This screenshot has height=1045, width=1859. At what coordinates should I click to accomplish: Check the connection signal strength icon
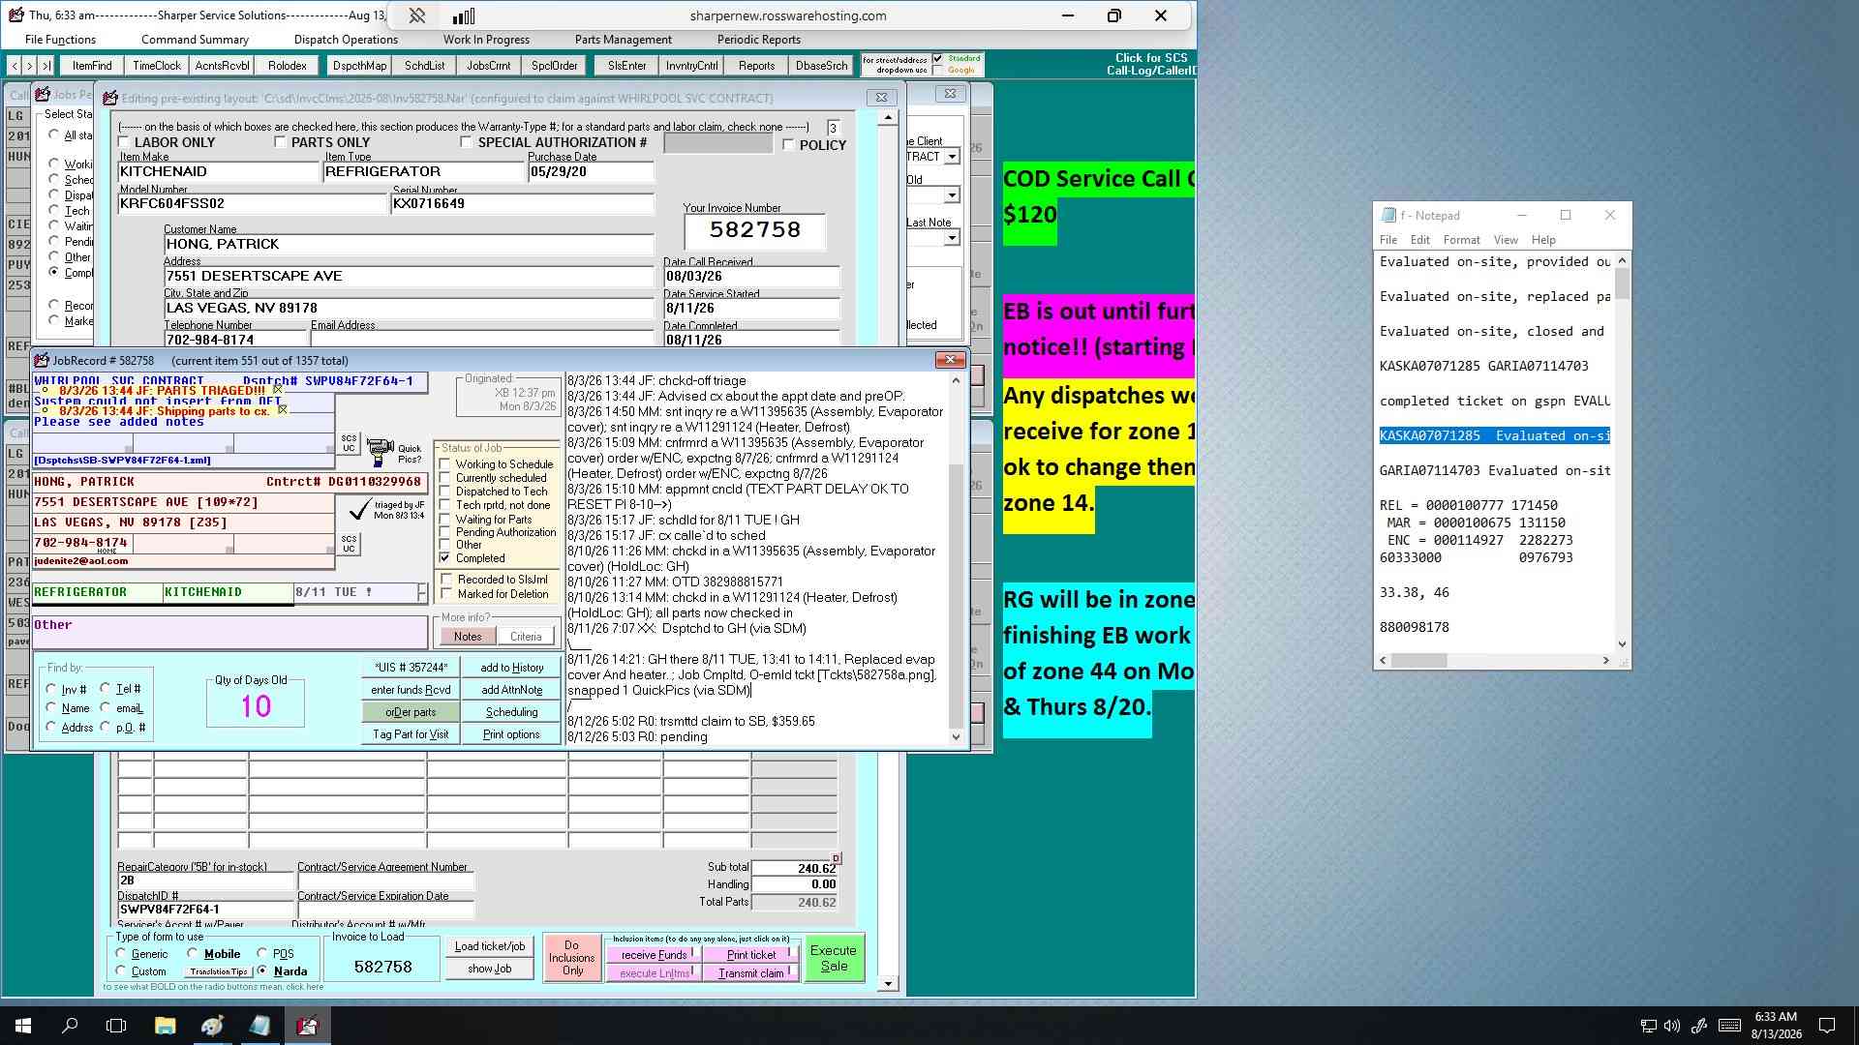tap(464, 15)
